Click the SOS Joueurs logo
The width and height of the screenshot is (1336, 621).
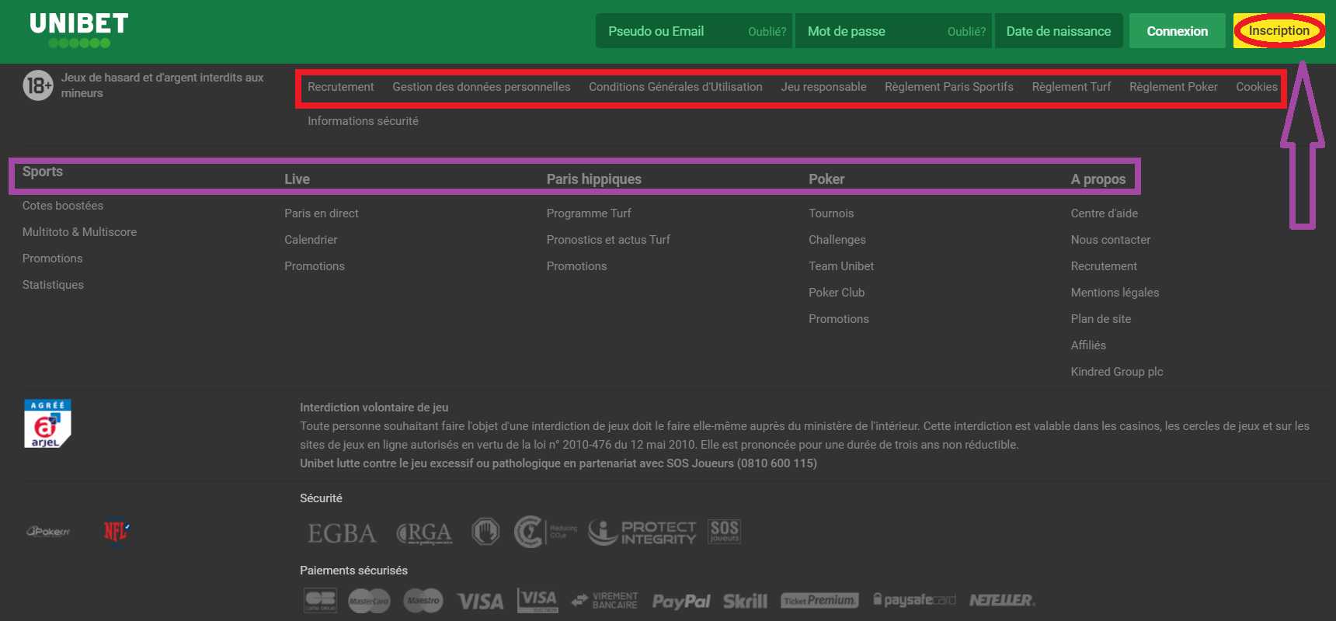click(x=724, y=532)
